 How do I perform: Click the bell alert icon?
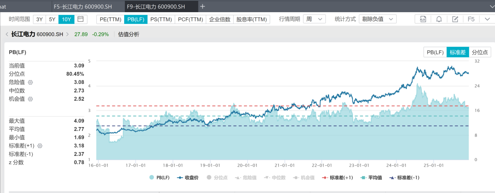(x=439, y=19)
